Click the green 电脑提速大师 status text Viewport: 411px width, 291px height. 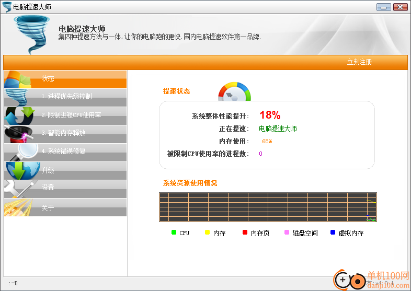click(278, 129)
